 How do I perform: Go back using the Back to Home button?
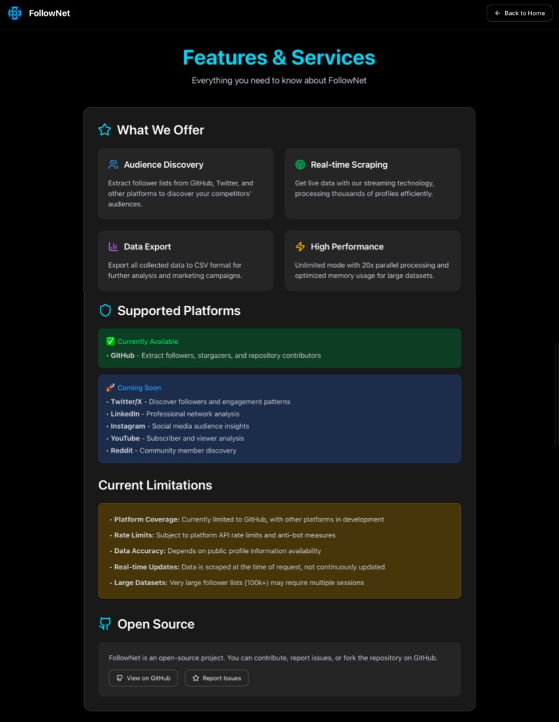click(520, 13)
